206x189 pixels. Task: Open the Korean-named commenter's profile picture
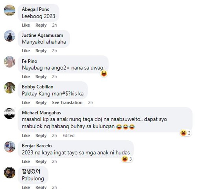click(10, 173)
